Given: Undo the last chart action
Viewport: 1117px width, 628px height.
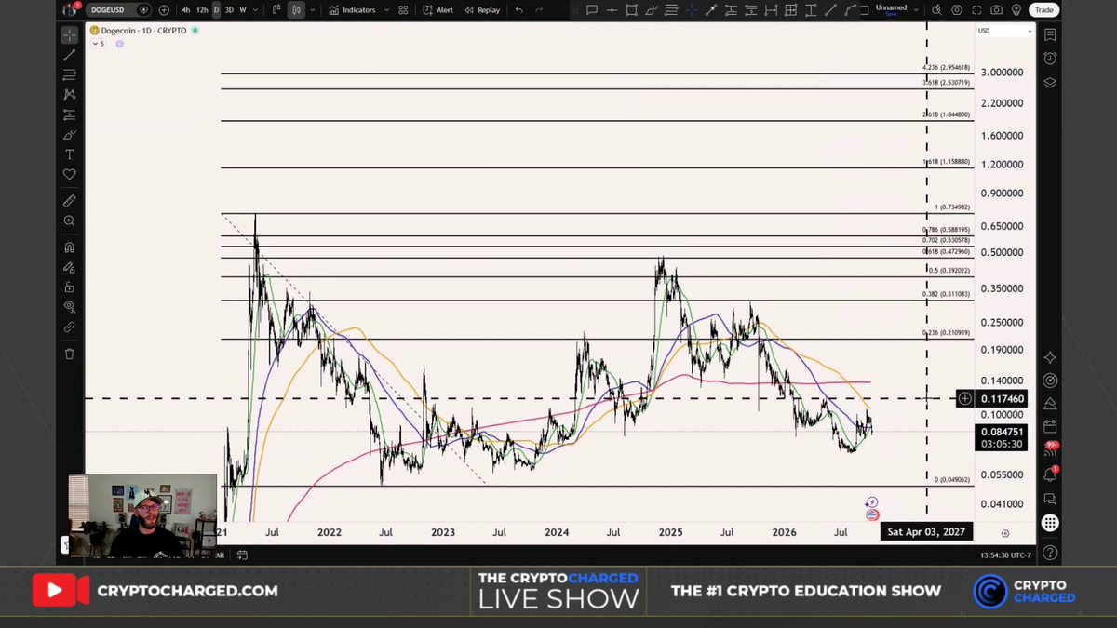Looking at the screenshot, I should tap(519, 10).
